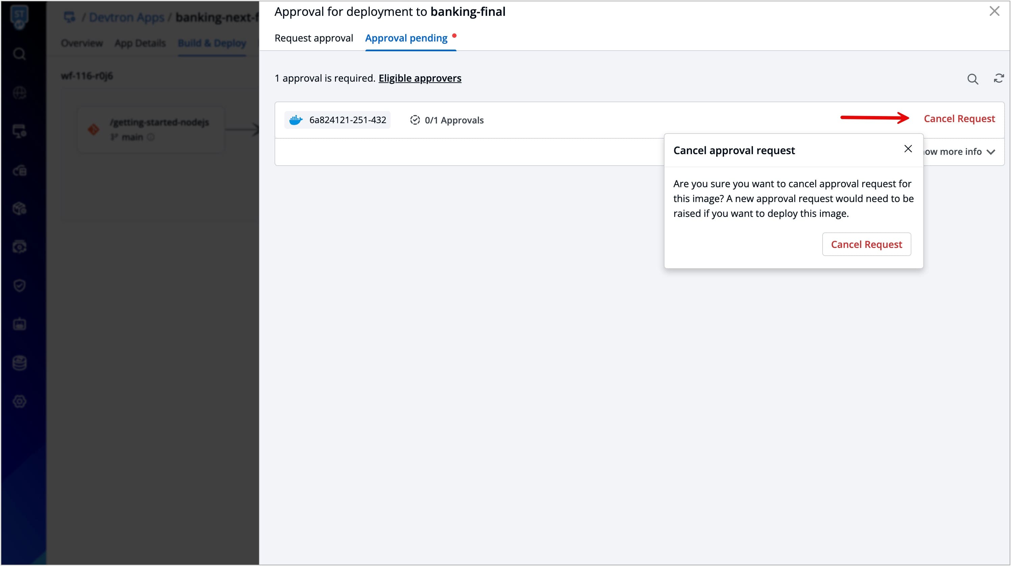
Task: Close the Cancel approval request popup
Action: pyautogui.click(x=908, y=149)
